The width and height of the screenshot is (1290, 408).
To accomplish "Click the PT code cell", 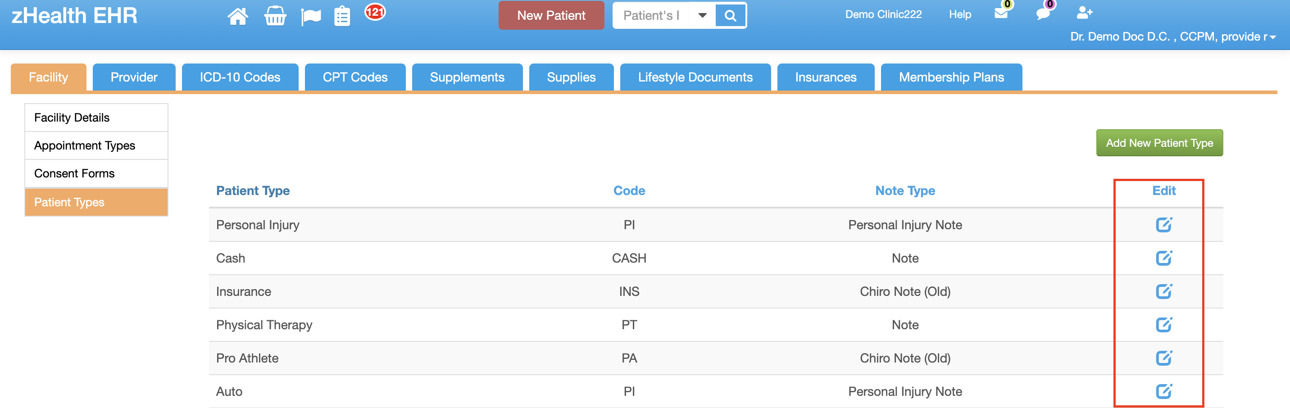I will click(629, 325).
